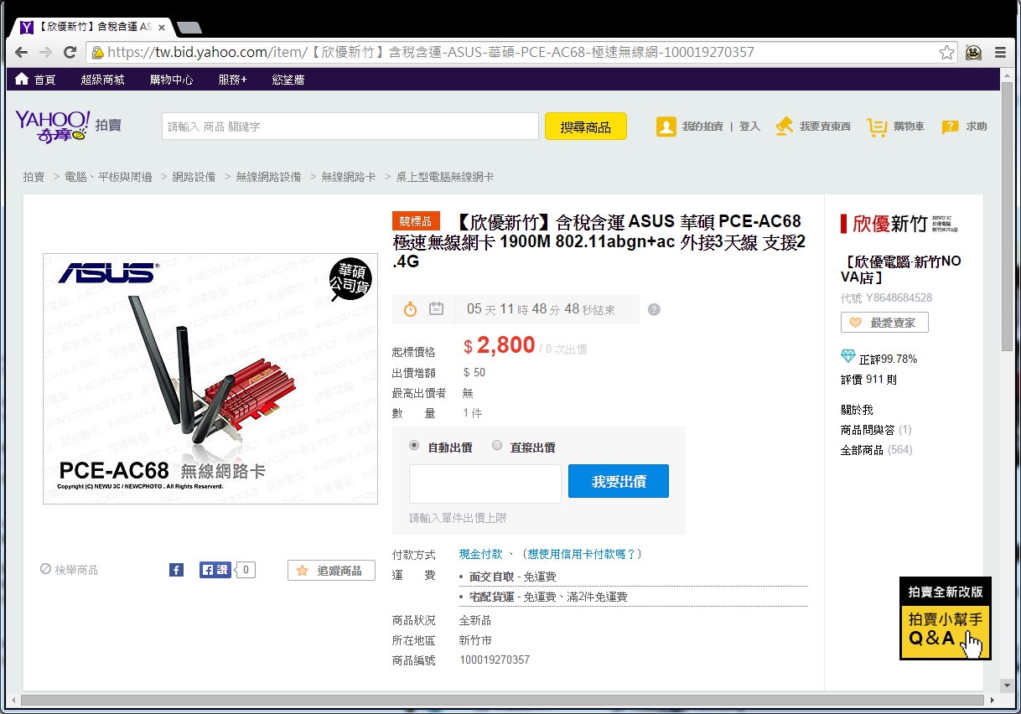Click the PCE-AC68 product image
This screenshot has width=1021, height=714.
click(x=210, y=379)
